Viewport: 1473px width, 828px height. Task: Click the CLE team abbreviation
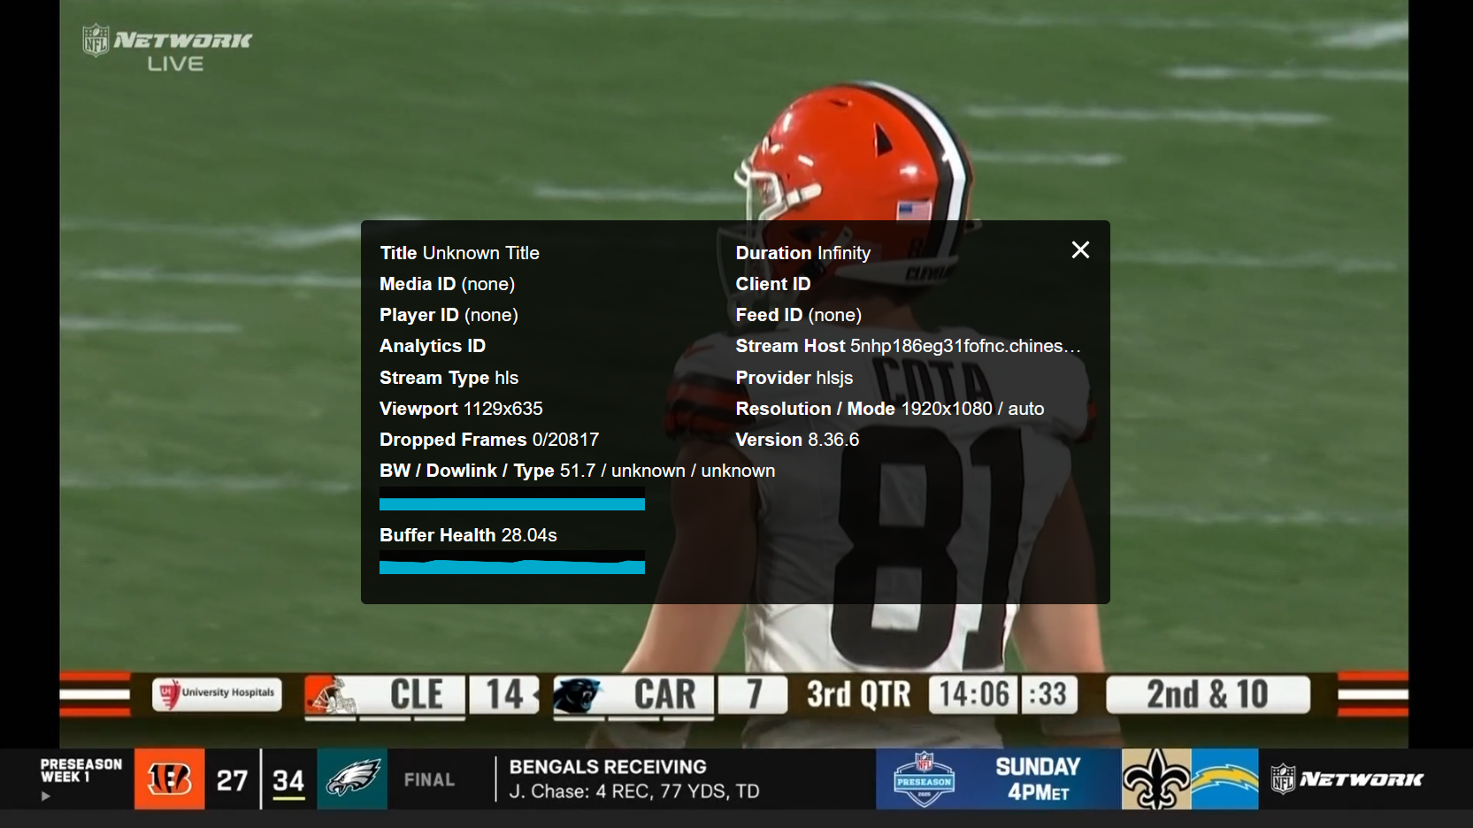[417, 694]
